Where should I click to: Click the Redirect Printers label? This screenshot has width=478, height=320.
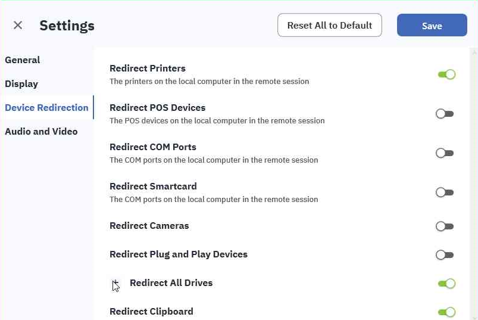pyautogui.click(x=148, y=69)
